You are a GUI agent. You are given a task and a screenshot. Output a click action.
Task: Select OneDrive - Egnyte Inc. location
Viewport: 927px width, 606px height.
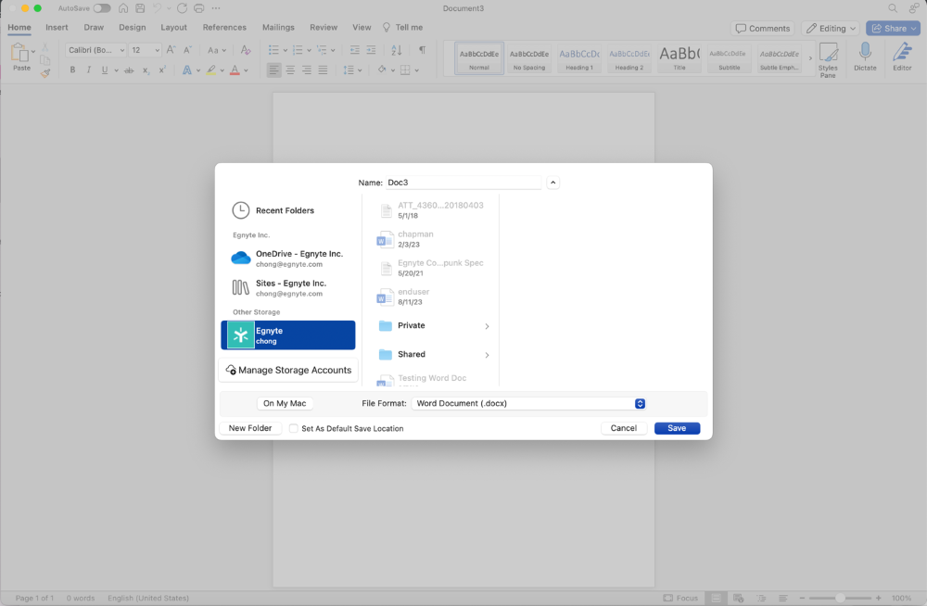point(288,259)
